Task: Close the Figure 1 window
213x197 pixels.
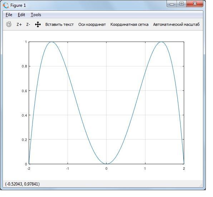Action: pos(195,4)
